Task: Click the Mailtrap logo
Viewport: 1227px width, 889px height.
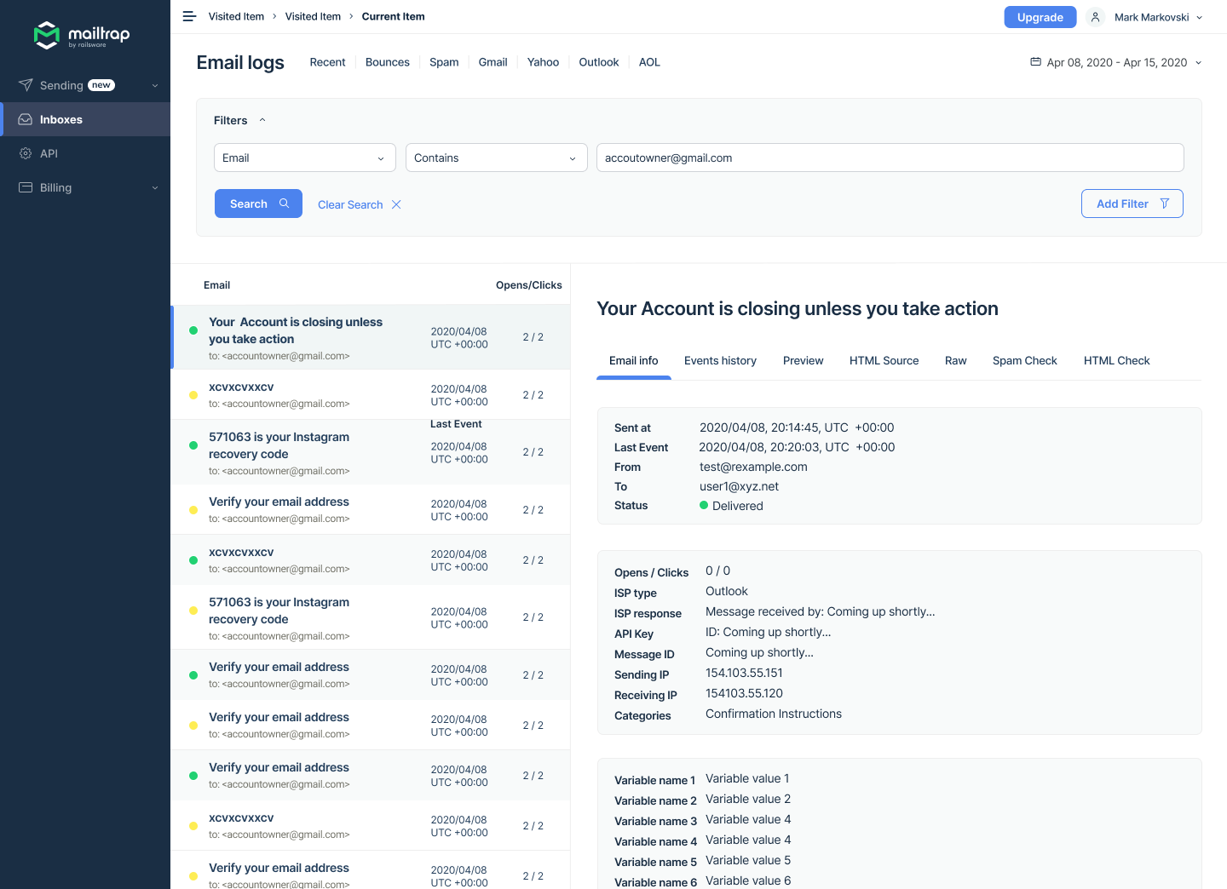Action: pos(81,36)
